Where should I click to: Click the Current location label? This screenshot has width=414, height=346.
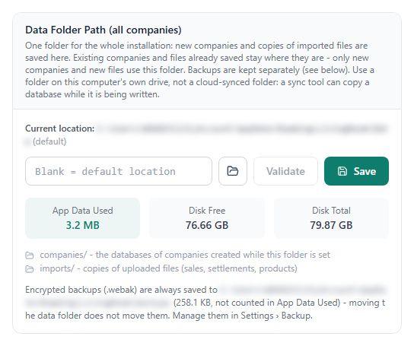[x=59, y=129]
